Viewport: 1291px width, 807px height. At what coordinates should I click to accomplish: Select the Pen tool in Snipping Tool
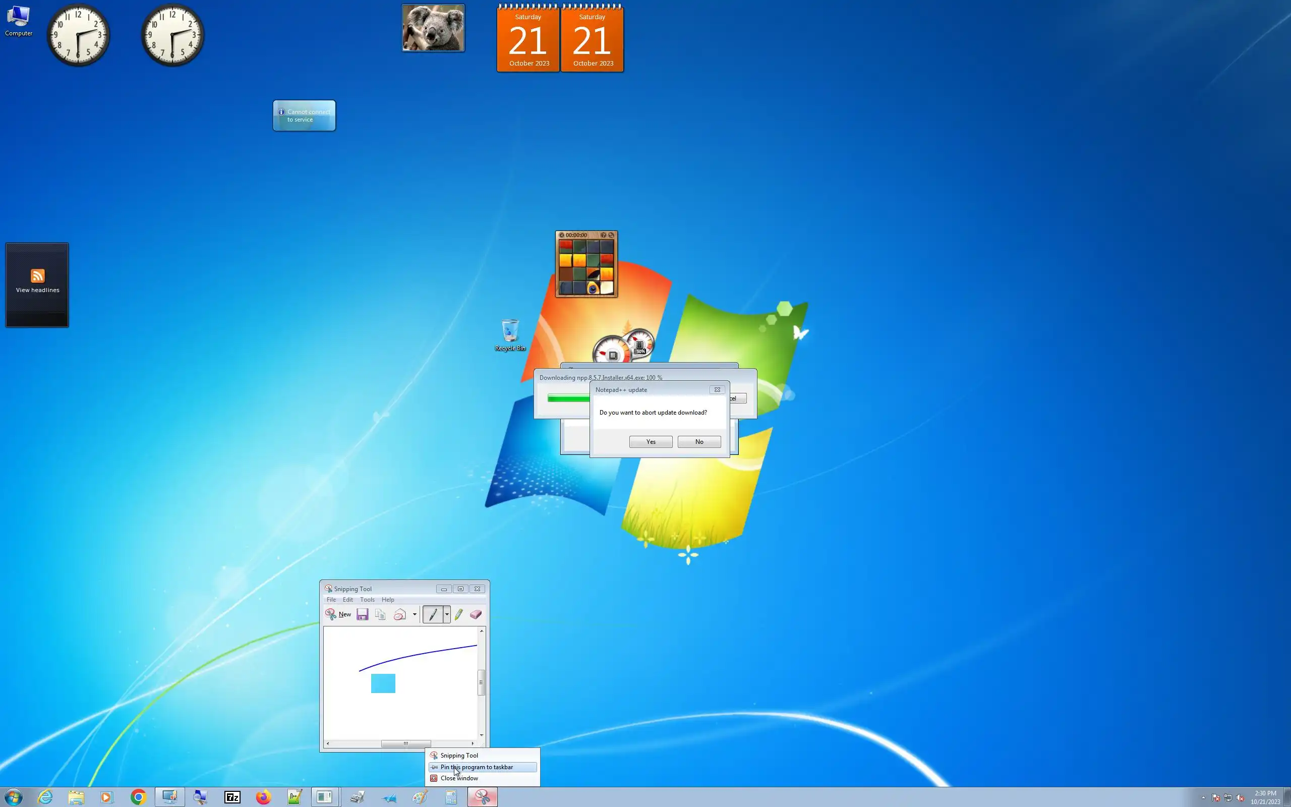click(433, 614)
